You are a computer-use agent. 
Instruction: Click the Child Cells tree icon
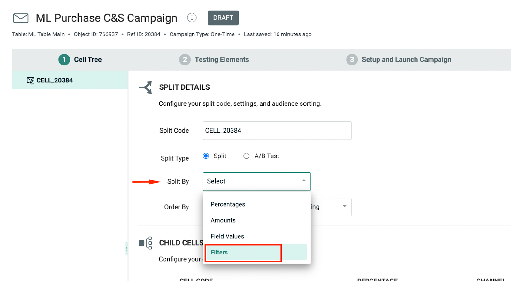pos(146,243)
